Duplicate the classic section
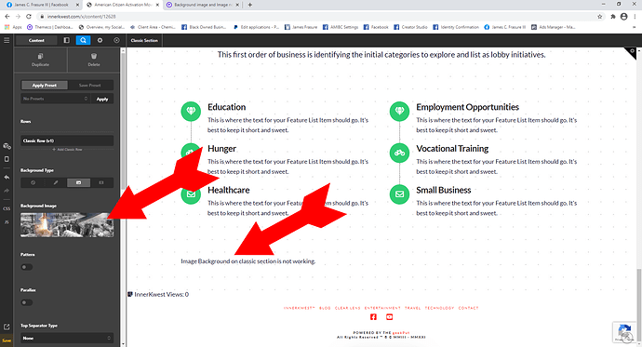Screen dimensions: 642x347 40,60
